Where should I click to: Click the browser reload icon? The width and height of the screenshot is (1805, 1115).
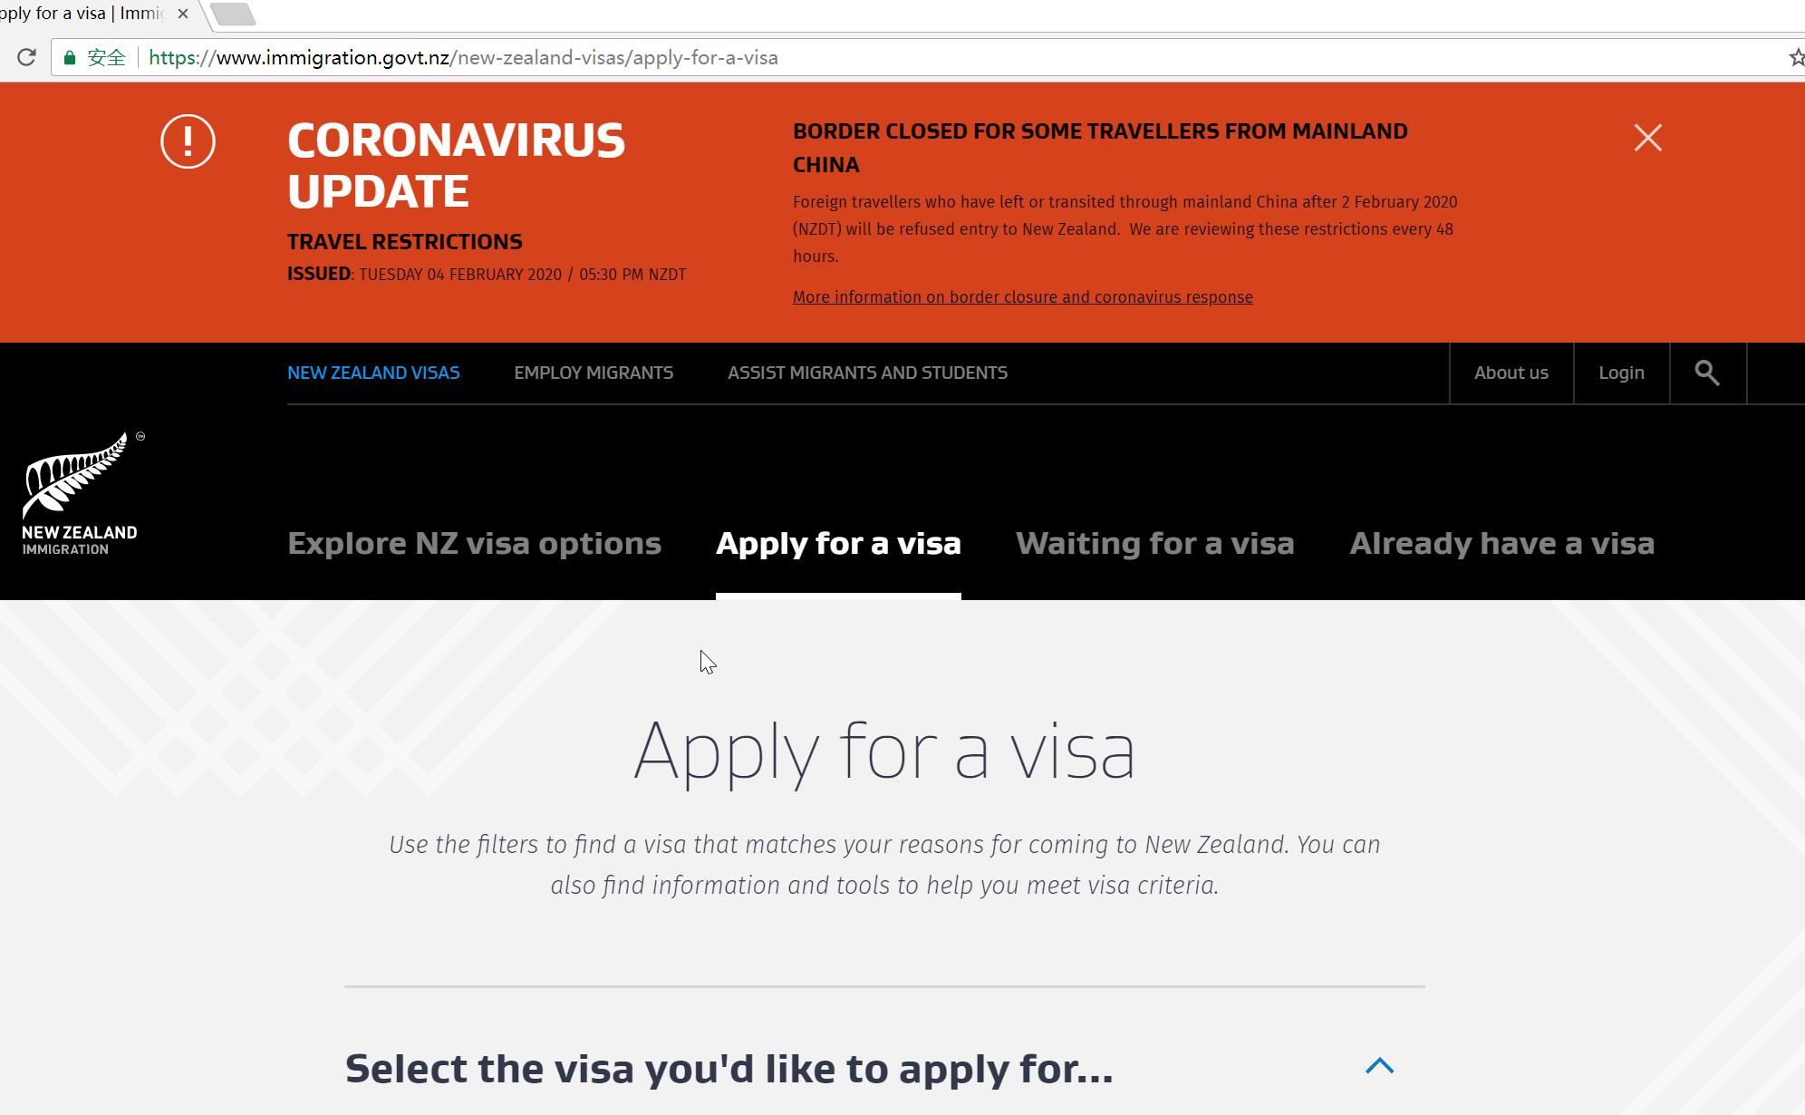click(x=26, y=57)
